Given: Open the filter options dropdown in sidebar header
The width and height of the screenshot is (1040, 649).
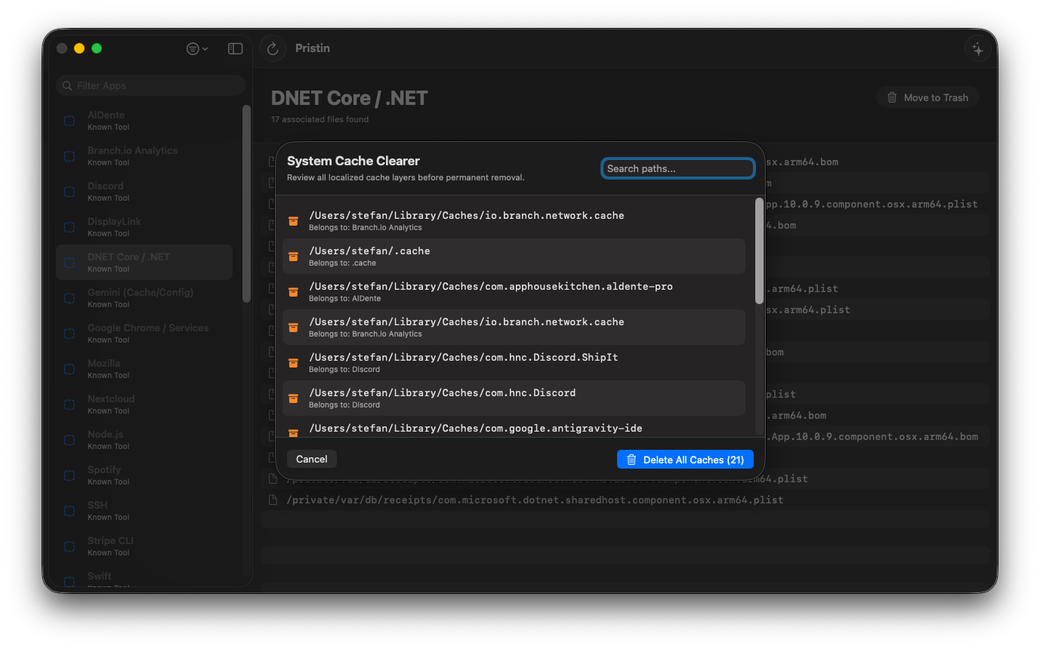Looking at the screenshot, I should click(197, 48).
